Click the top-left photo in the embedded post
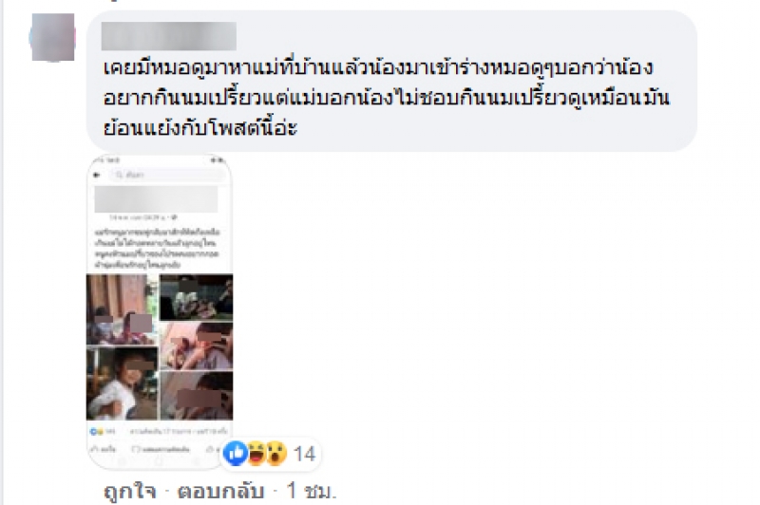The height and width of the screenshot is (505, 760). click(x=123, y=309)
